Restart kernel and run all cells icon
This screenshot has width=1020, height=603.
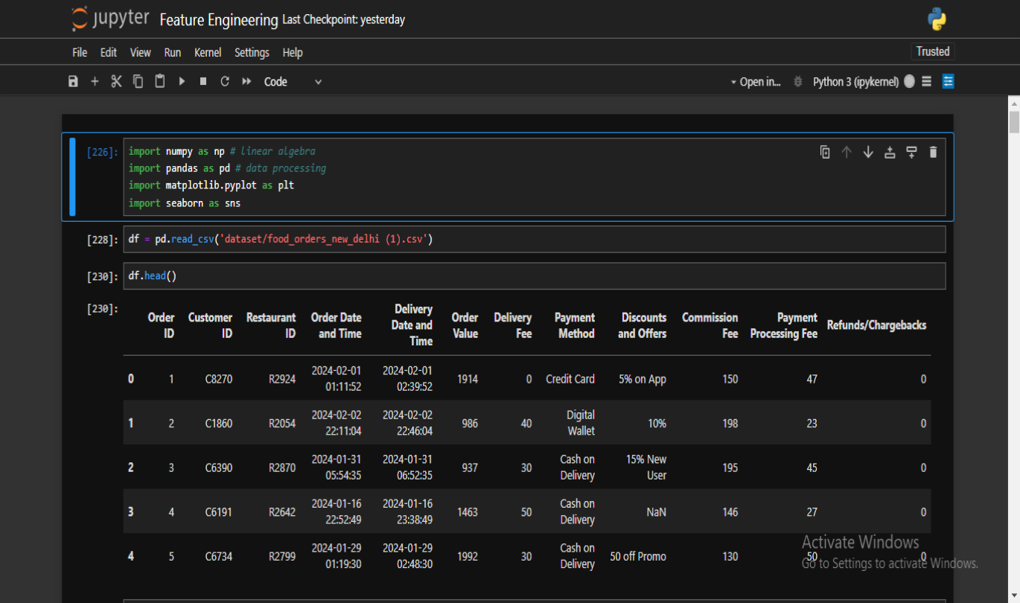[x=246, y=82]
